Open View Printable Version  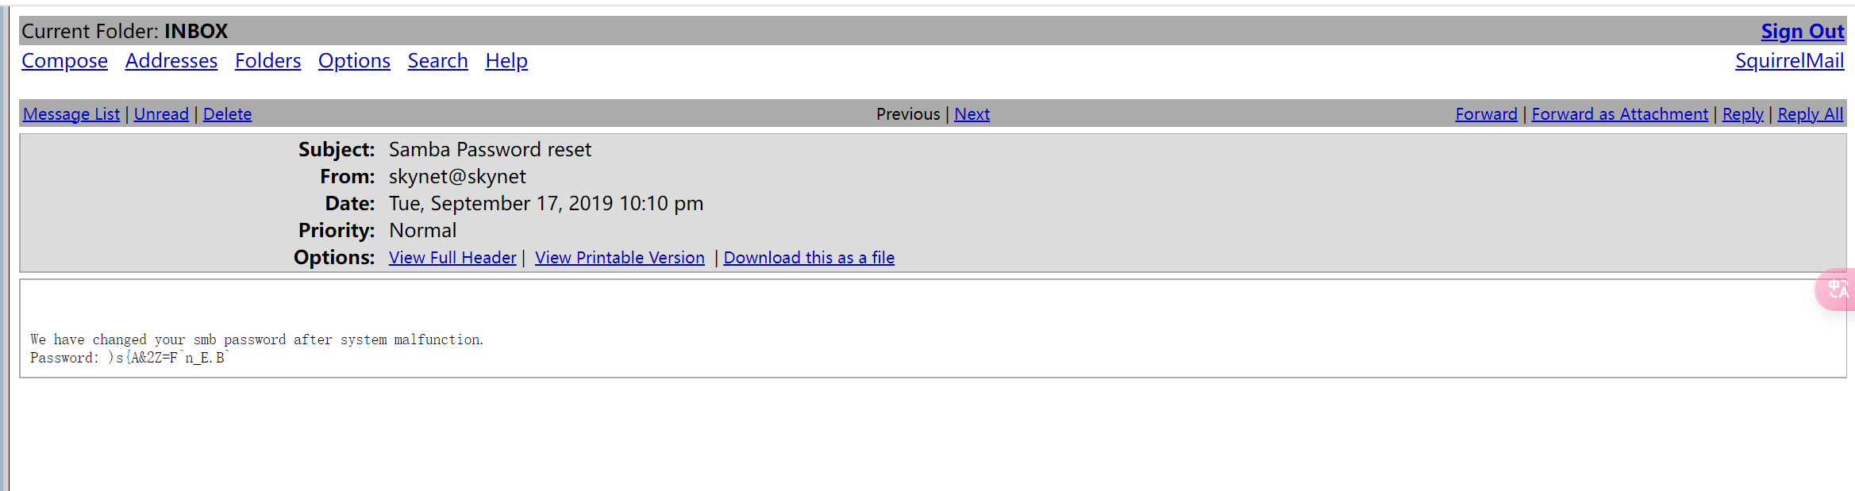619,258
